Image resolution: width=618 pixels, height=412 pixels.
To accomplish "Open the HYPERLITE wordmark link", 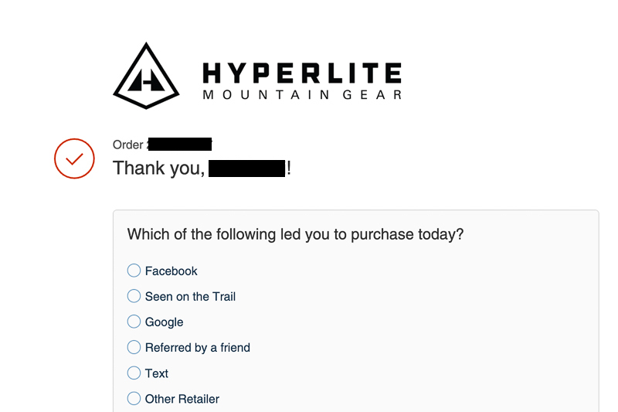I will (x=302, y=73).
